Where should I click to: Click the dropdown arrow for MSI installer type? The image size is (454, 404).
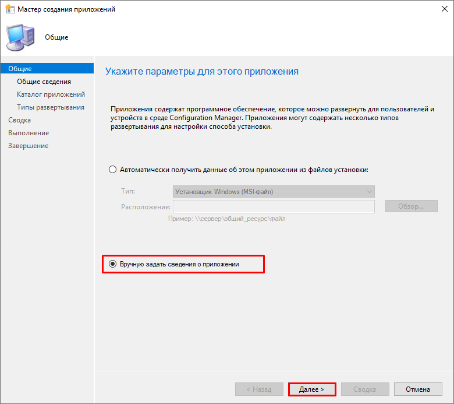coord(369,191)
